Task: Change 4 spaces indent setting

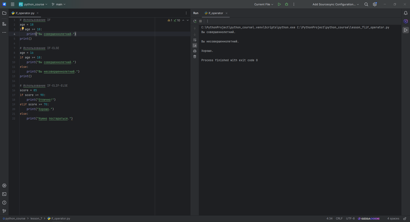Action: [393, 219]
